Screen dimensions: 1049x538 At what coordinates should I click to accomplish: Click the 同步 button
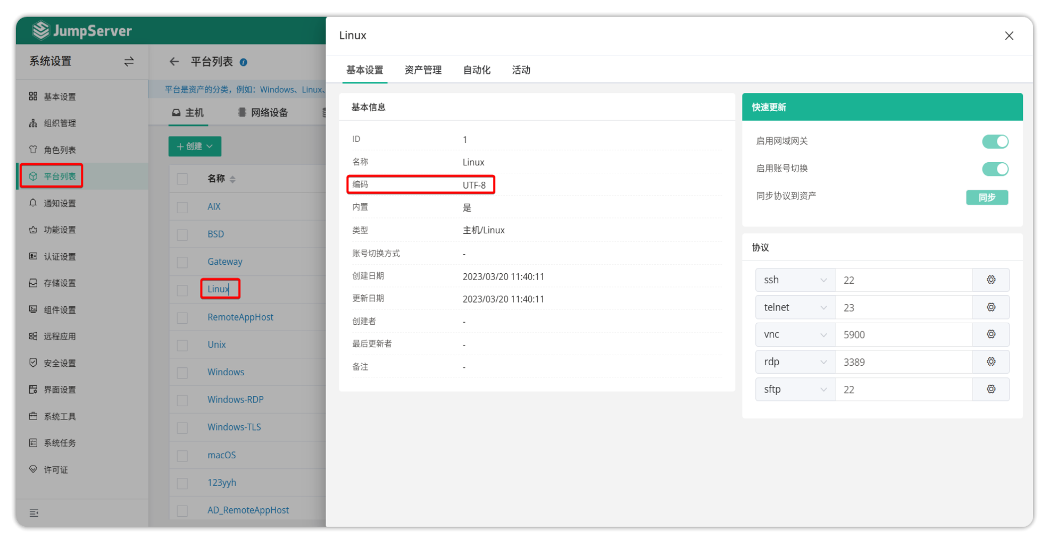tap(987, 197)
